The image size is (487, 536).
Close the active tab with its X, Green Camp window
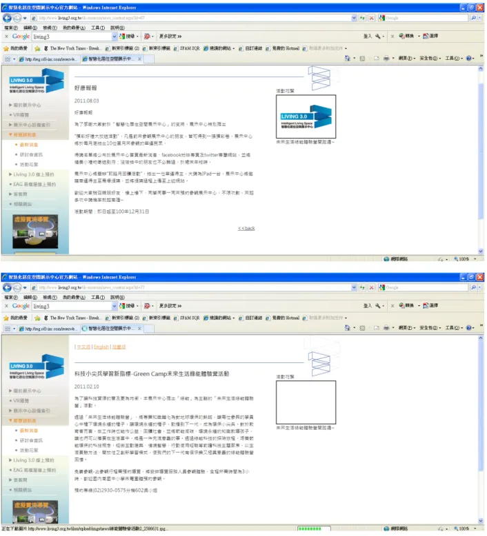(x=139, y=329)
